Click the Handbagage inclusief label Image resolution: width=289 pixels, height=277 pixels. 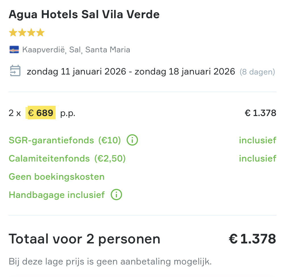coord(56,195)
